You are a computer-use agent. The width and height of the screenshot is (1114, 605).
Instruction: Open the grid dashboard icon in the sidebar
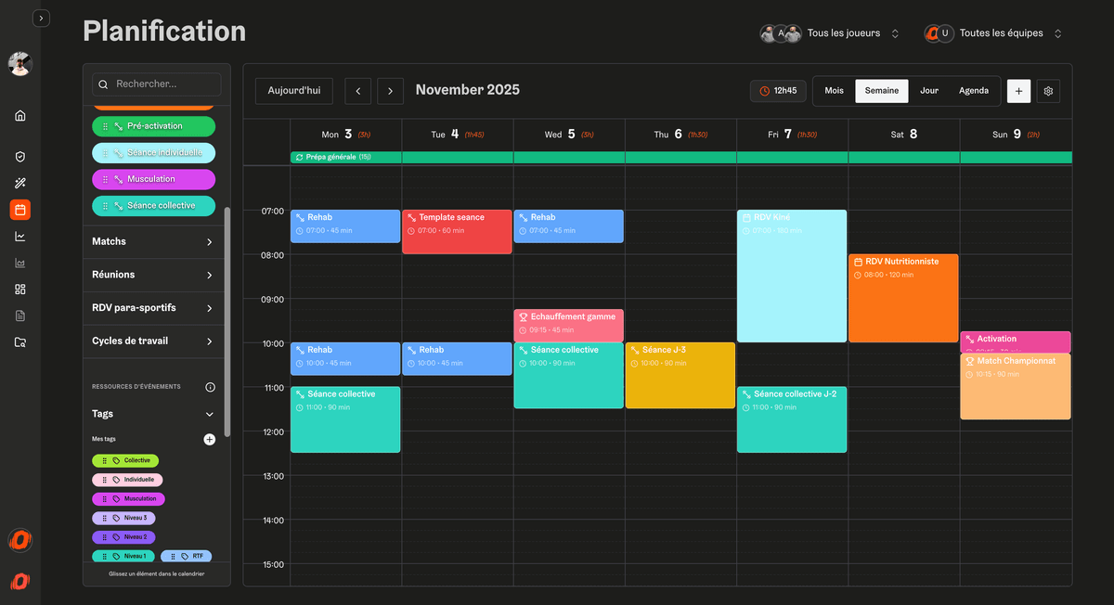click(19, 289)
